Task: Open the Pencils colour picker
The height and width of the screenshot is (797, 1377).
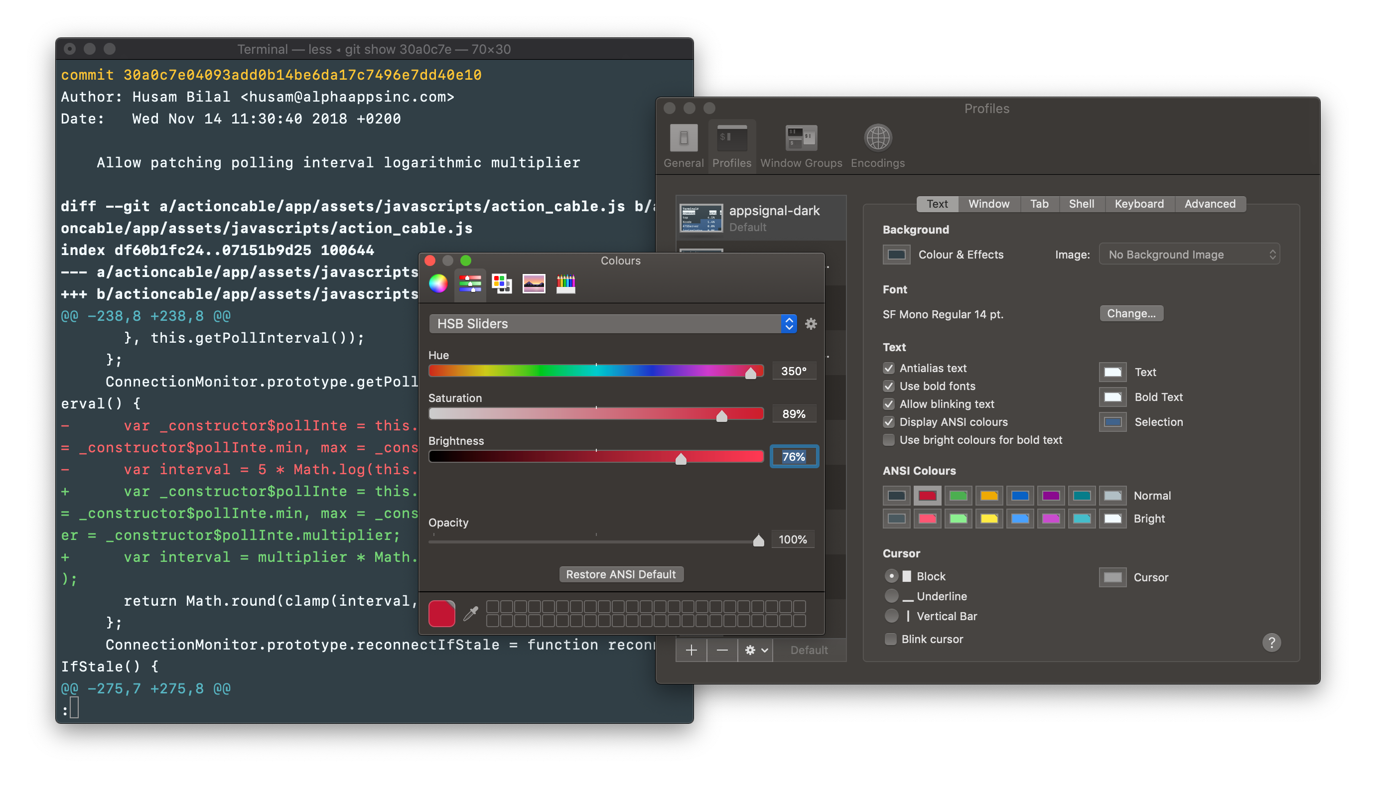Action: (565, 283)
